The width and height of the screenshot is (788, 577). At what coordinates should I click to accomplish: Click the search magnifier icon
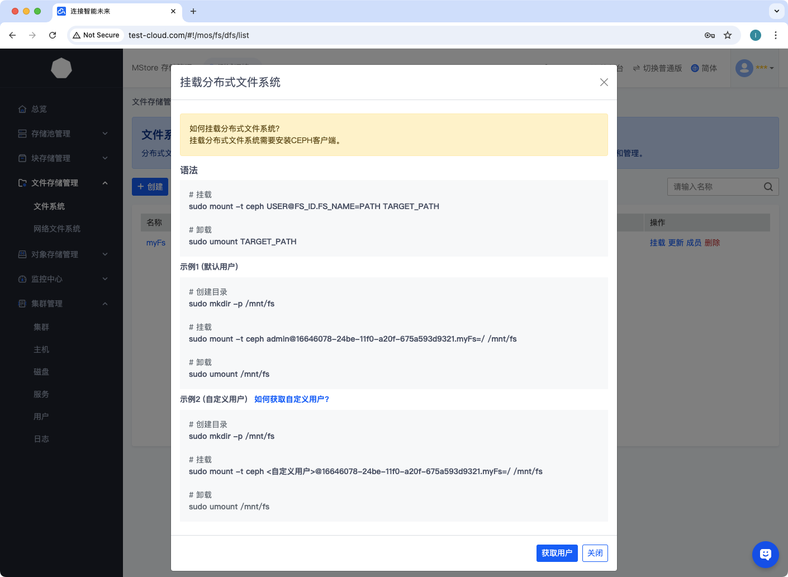click(x=768, y=187)
